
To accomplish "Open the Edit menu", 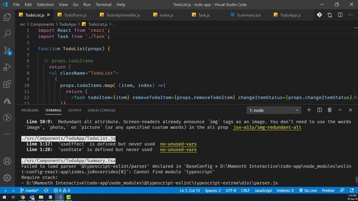I will tap(28, 4).
